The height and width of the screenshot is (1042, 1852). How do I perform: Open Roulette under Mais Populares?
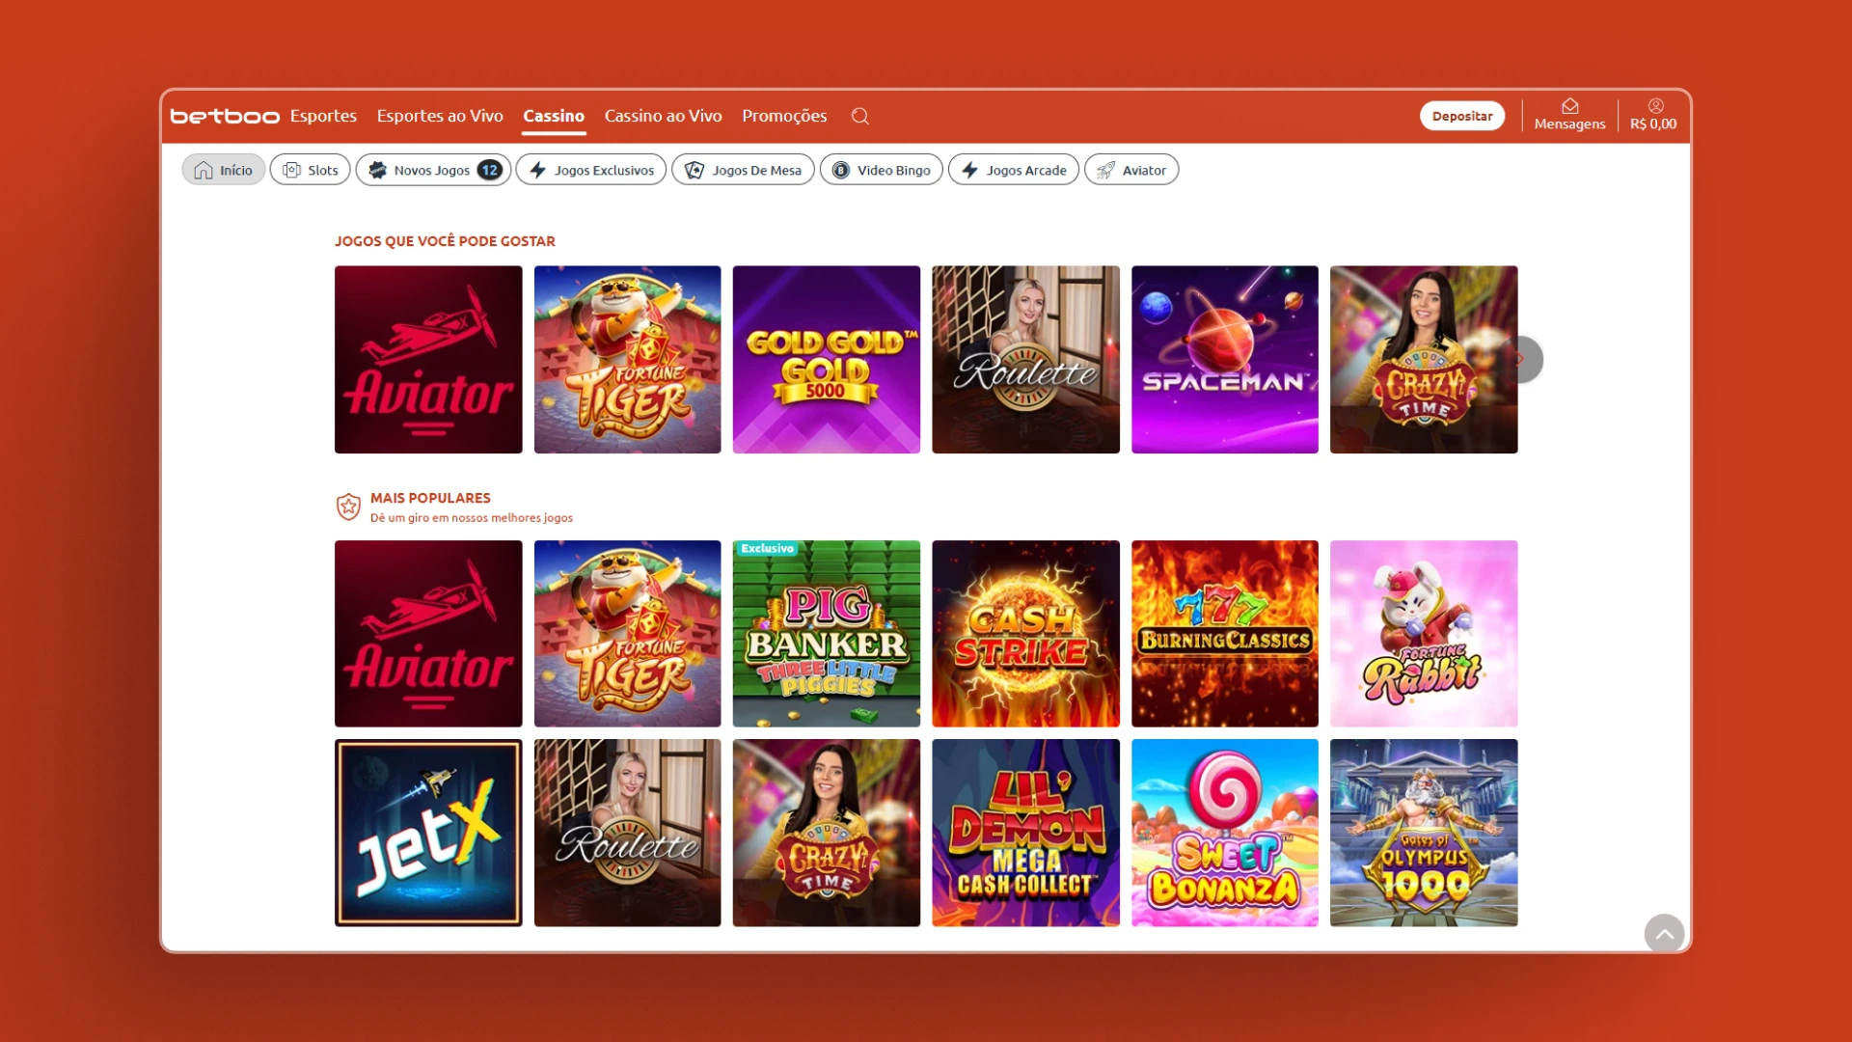627,833
